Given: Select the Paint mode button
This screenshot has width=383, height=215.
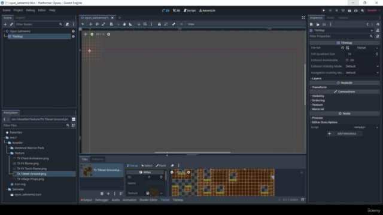Looking at the screenshot, I should click(x=161, y=165).
